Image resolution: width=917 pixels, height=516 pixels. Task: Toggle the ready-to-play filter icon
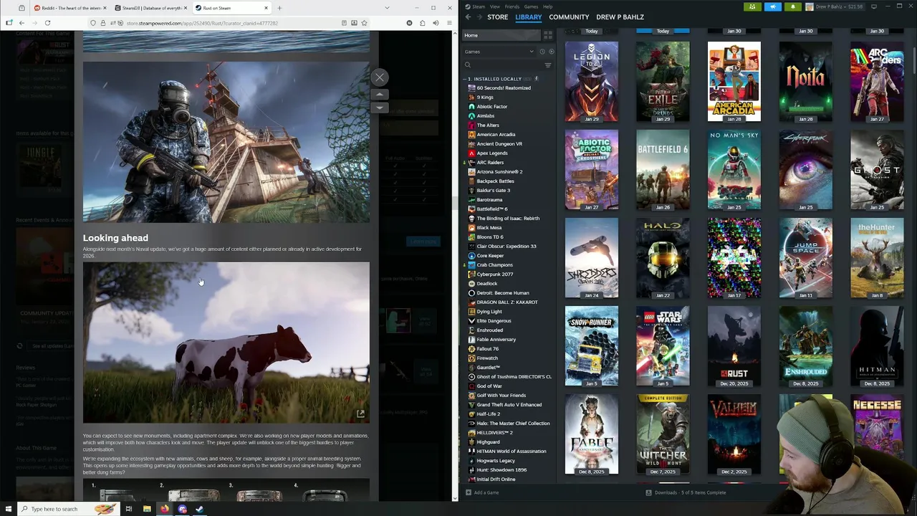point(551,52)
